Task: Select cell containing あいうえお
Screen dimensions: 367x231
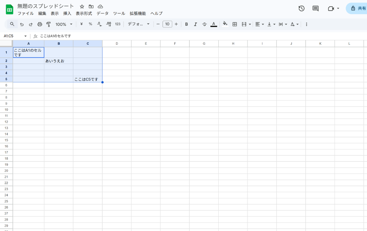Action: (59, 61)
